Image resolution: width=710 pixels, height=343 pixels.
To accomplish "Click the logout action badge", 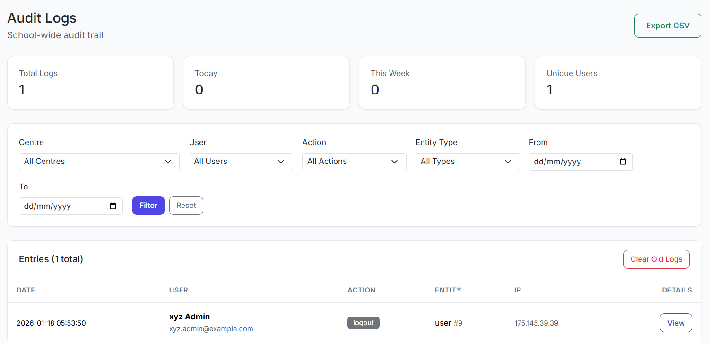I will [x=363, y=323].
